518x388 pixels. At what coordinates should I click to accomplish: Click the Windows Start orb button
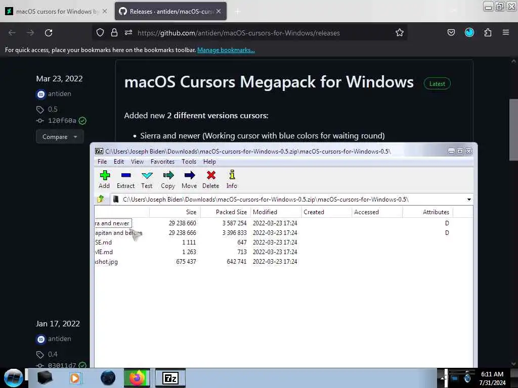coord(13,378)
